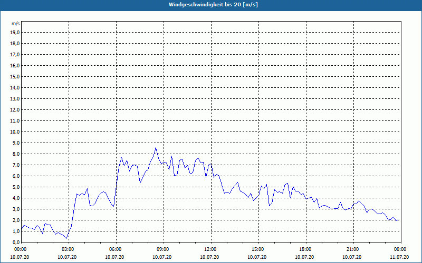
Task: Click the '03:00' time label
Action: 69,249
